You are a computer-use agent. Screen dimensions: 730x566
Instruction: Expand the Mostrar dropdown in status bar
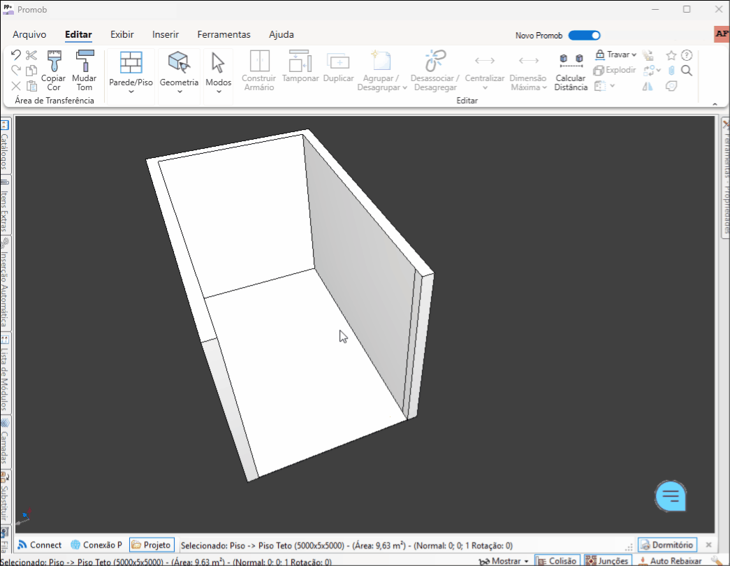click(x=504, y=560)
